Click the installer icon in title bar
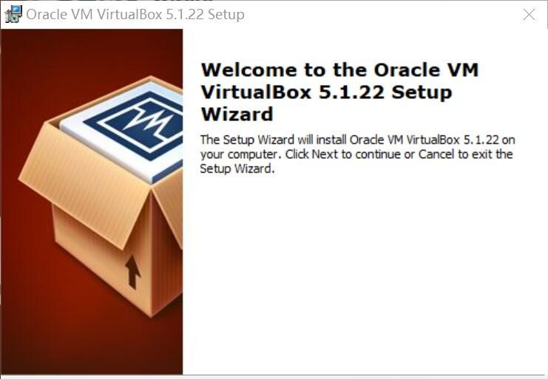This screenshot has height=379, width=548. tap(13, 14)
